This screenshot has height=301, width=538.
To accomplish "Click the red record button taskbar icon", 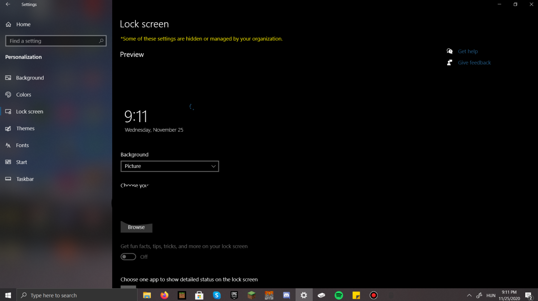I will point(374,295).
